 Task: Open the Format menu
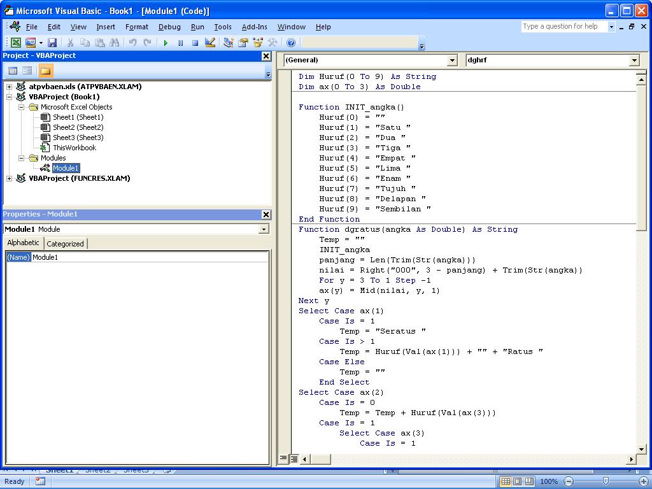pos(137,27)
